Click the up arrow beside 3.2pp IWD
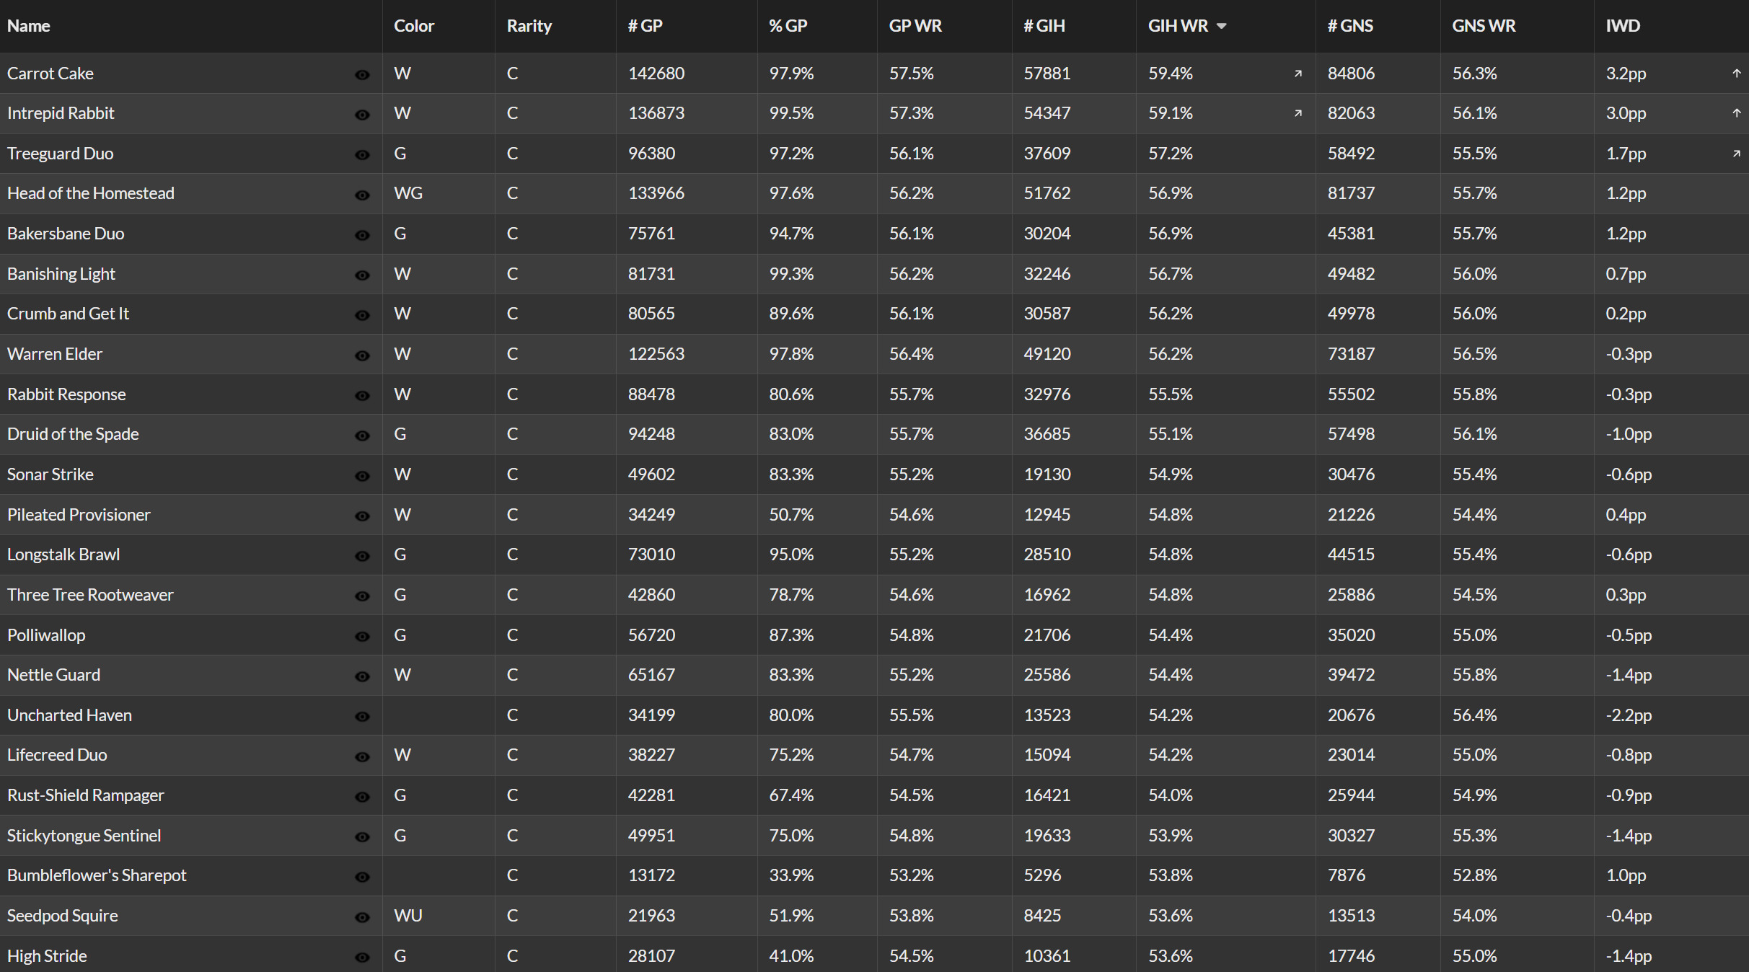The image size is (1749, 972). click(x=1737, y=73)
